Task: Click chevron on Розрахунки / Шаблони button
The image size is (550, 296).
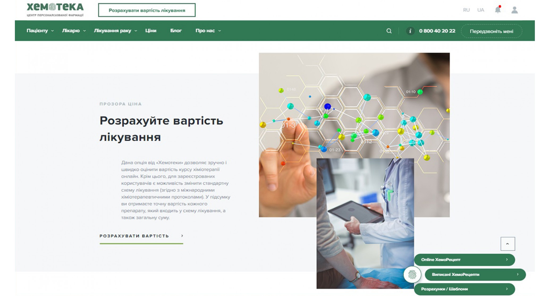Action: tap(507, 289)
